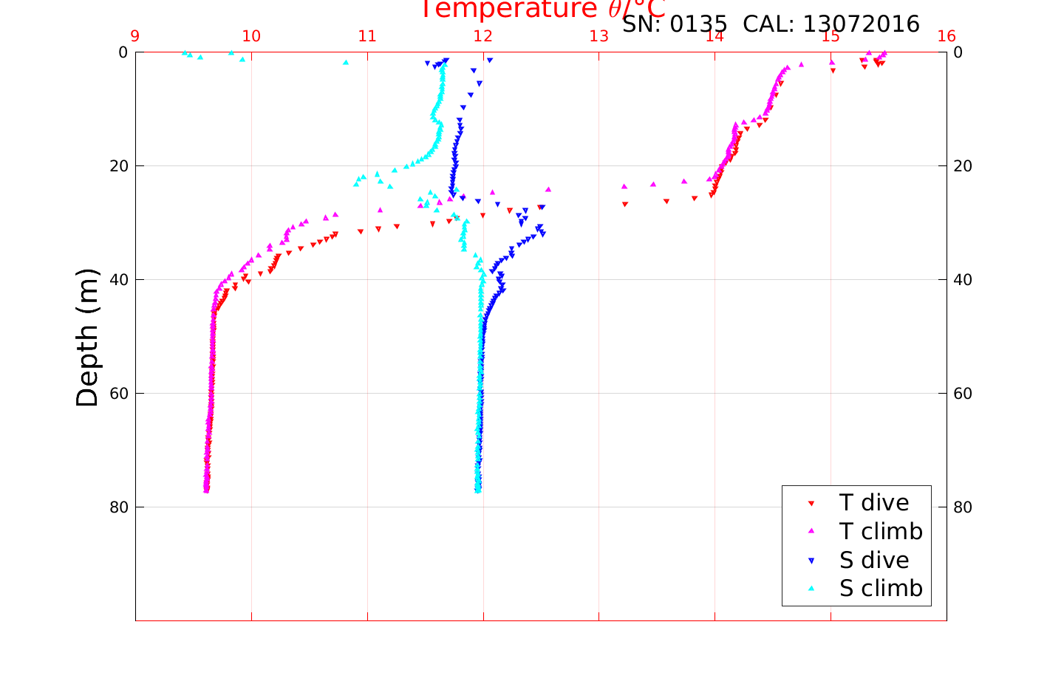The height and width of the screenshot is (698, 1047).
Task: Click the top axis tick label 15
Action: coord(831,36)
